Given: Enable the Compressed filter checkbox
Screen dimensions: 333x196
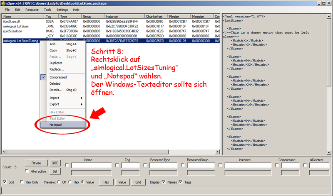Looking at the screenshot, I should [277, 165].
